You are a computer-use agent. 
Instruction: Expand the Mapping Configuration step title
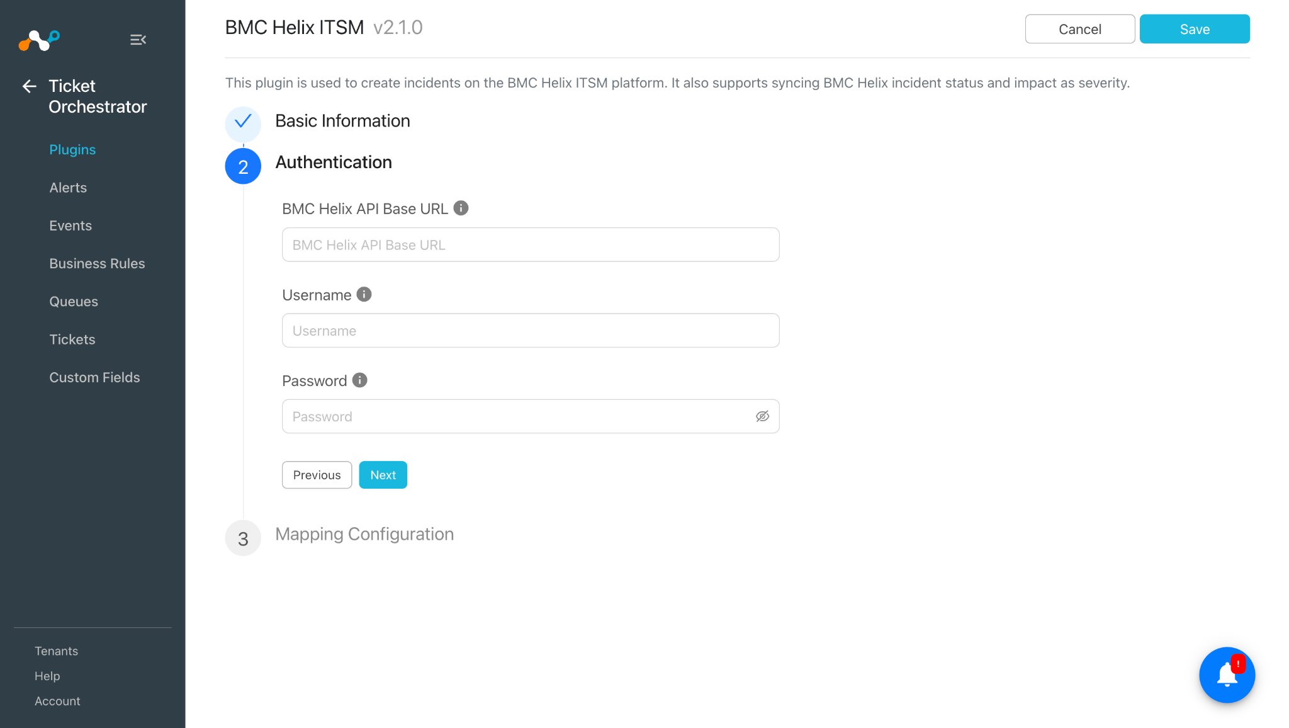pos(364,534)
